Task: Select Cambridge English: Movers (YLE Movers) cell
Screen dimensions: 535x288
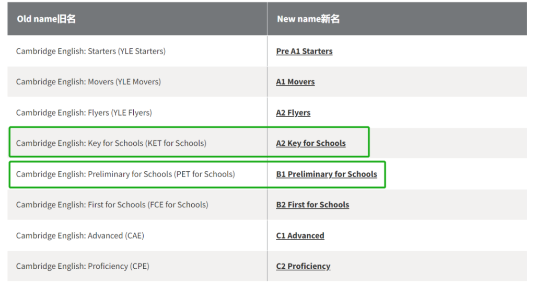Action: (88, 82)
